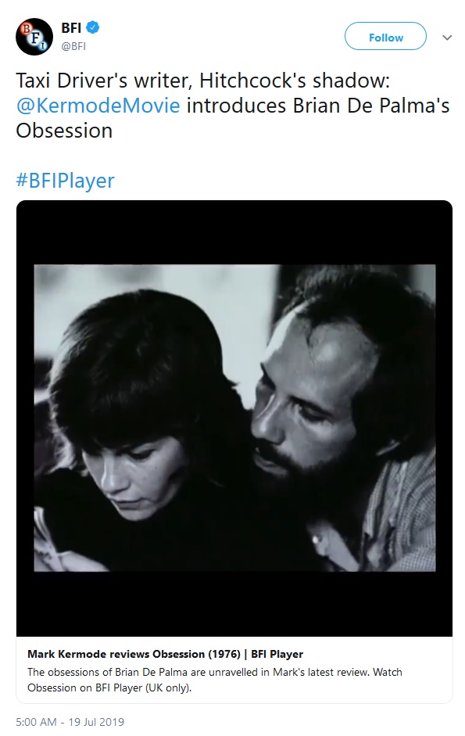Viewport: 465px width, 736px height.
Task: Open the tweet timestamp 5:00 AM - 19 Jul 2019
Action: coord(70,722)
